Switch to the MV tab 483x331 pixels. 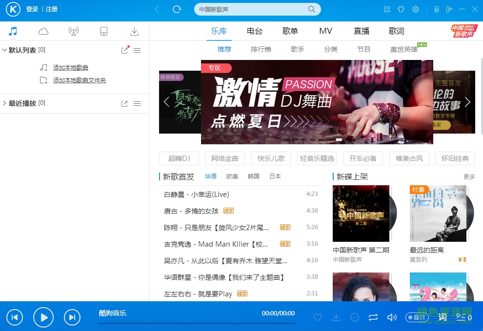click(x=325, y=30)
